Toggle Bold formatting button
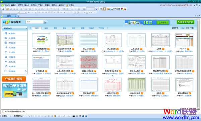 (29, 12)
